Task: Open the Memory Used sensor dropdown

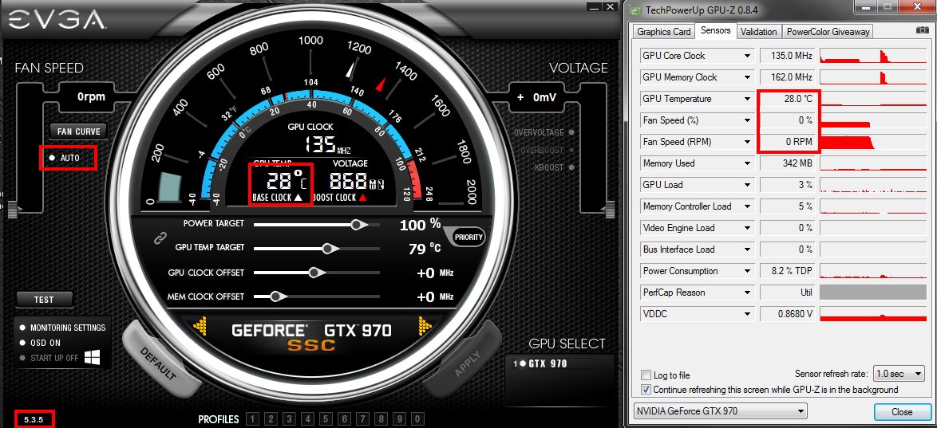Action: [x=747, y=163]
